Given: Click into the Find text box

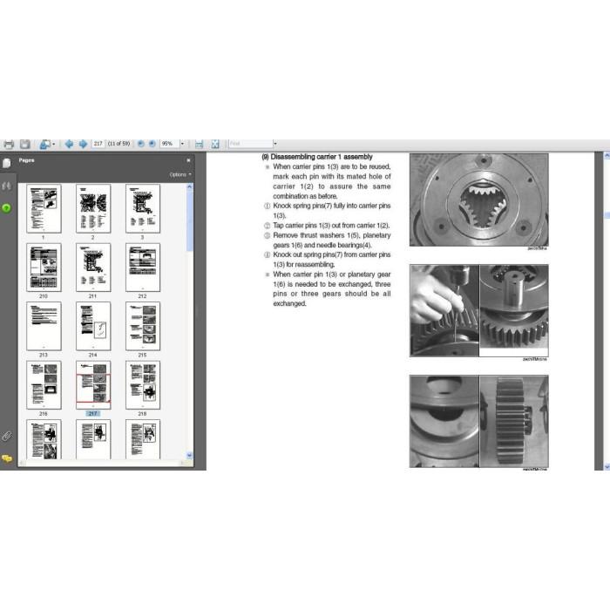Looking at the screenshot, I should point(250,144).
